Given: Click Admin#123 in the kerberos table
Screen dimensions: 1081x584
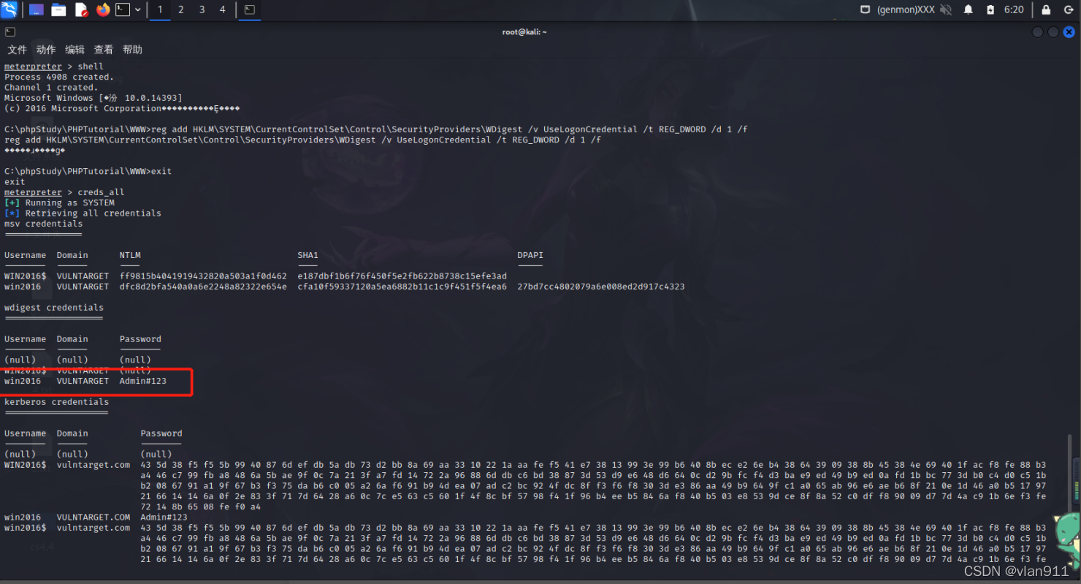Looking at the screenshot, I should (164, 517).
